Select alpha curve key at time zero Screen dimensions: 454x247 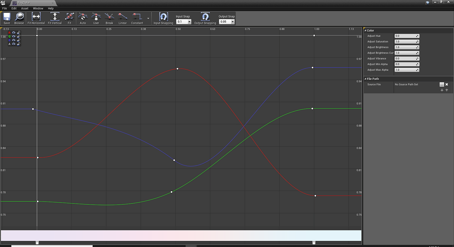(x=37, y=36)
